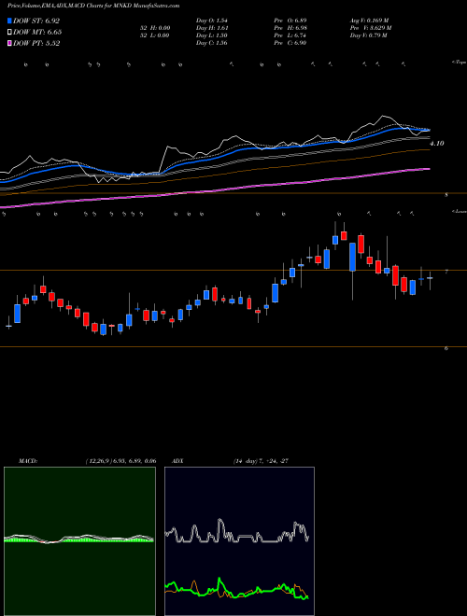The image size is (467, 616).
Task: Click the 'Pre L' previous low text
Action: (290, 35)
